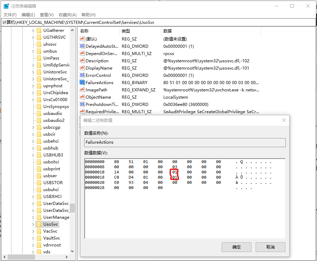This screenshot has width=317, height=261.
Task: Click the USBHUB3 folder icon
Action: [x=39, y=155]
